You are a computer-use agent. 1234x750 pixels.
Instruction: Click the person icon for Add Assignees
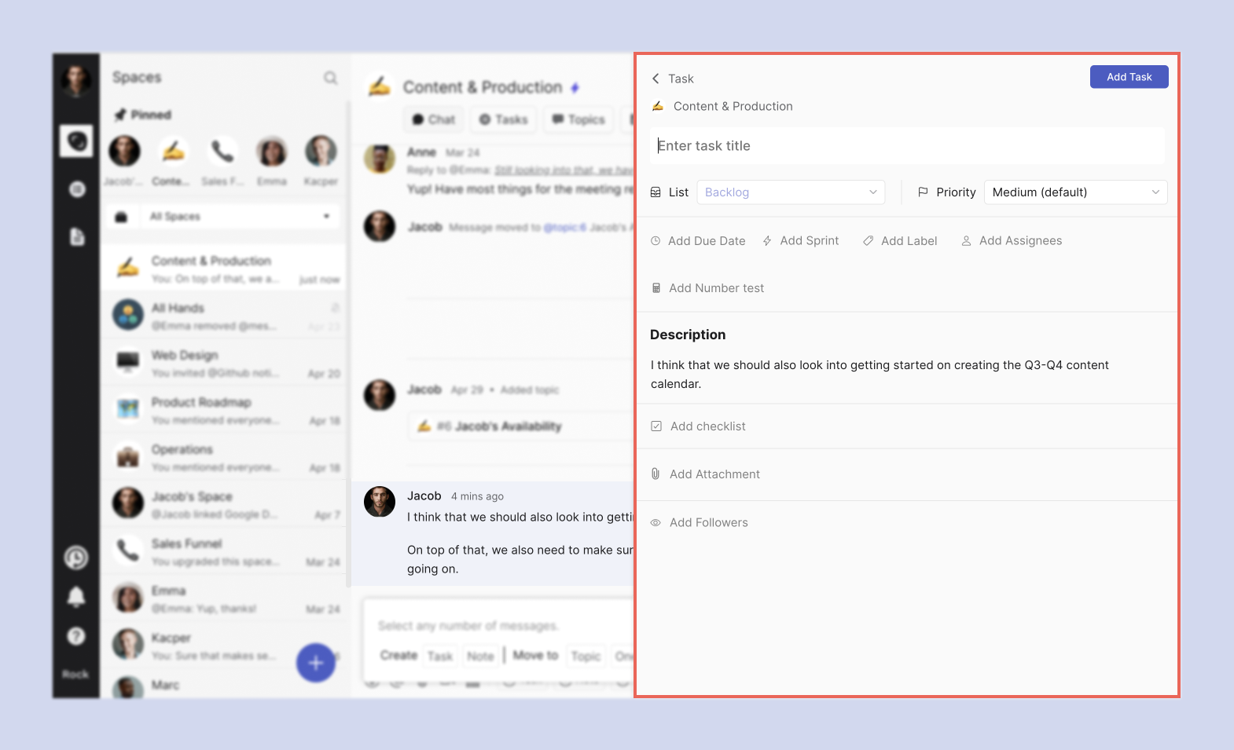966,241
